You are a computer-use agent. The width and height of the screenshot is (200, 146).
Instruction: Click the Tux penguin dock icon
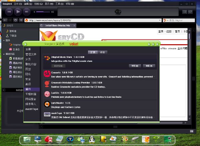click(x=92, y=139)
